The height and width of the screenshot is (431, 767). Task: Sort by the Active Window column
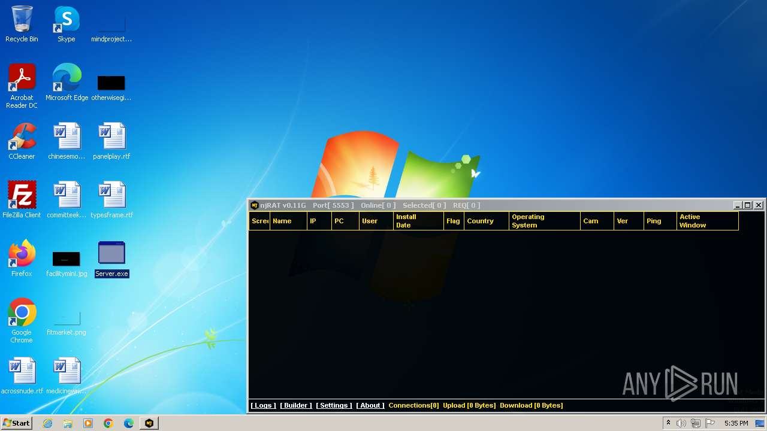pyautogui.click(x=708, y=221)
